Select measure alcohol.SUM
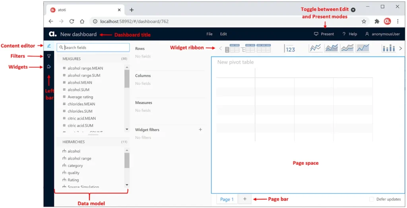407x208 pixels. pyautogui.click(x=78, y=89)
